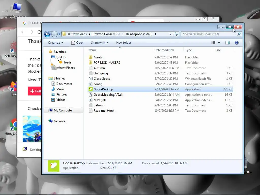Open Desktop under Favorites
Screen dimensions: 260x195
click(x=62, y=57)
